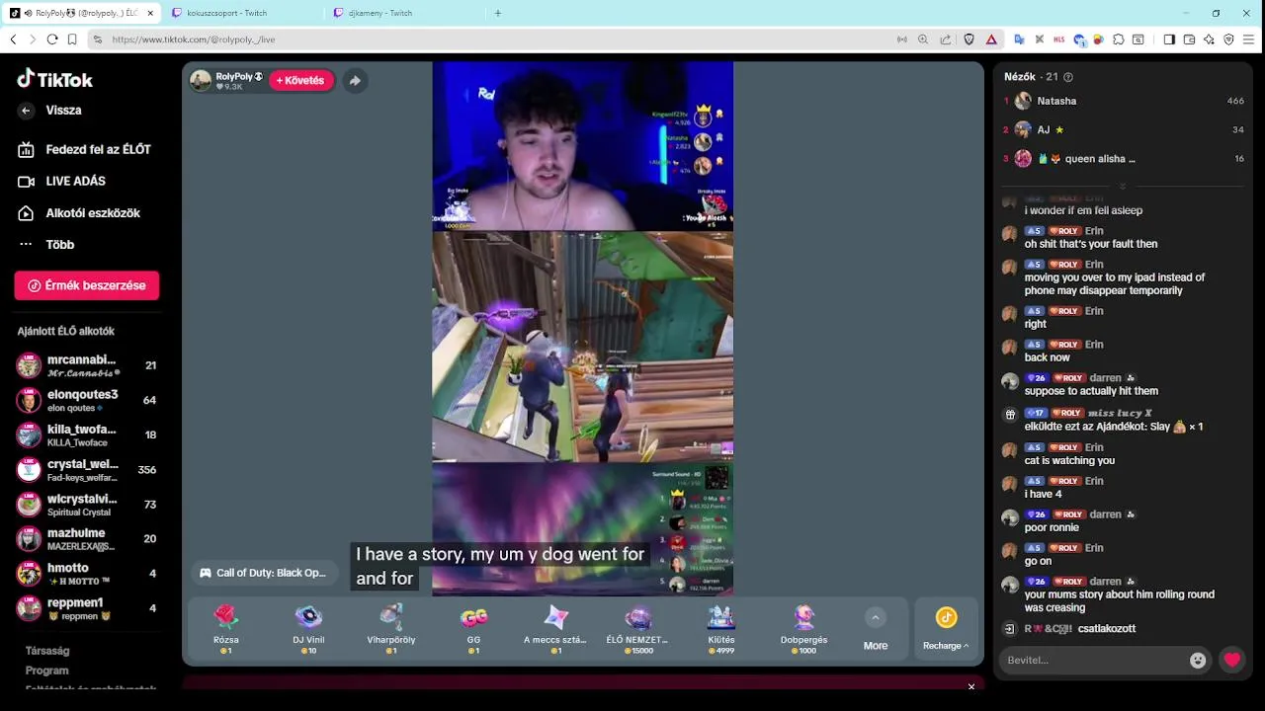The width and height of the screenshot is (1265, 711).
Task: Open the browser extensions puzzle icon
Action: click(x=1118, y=39)
